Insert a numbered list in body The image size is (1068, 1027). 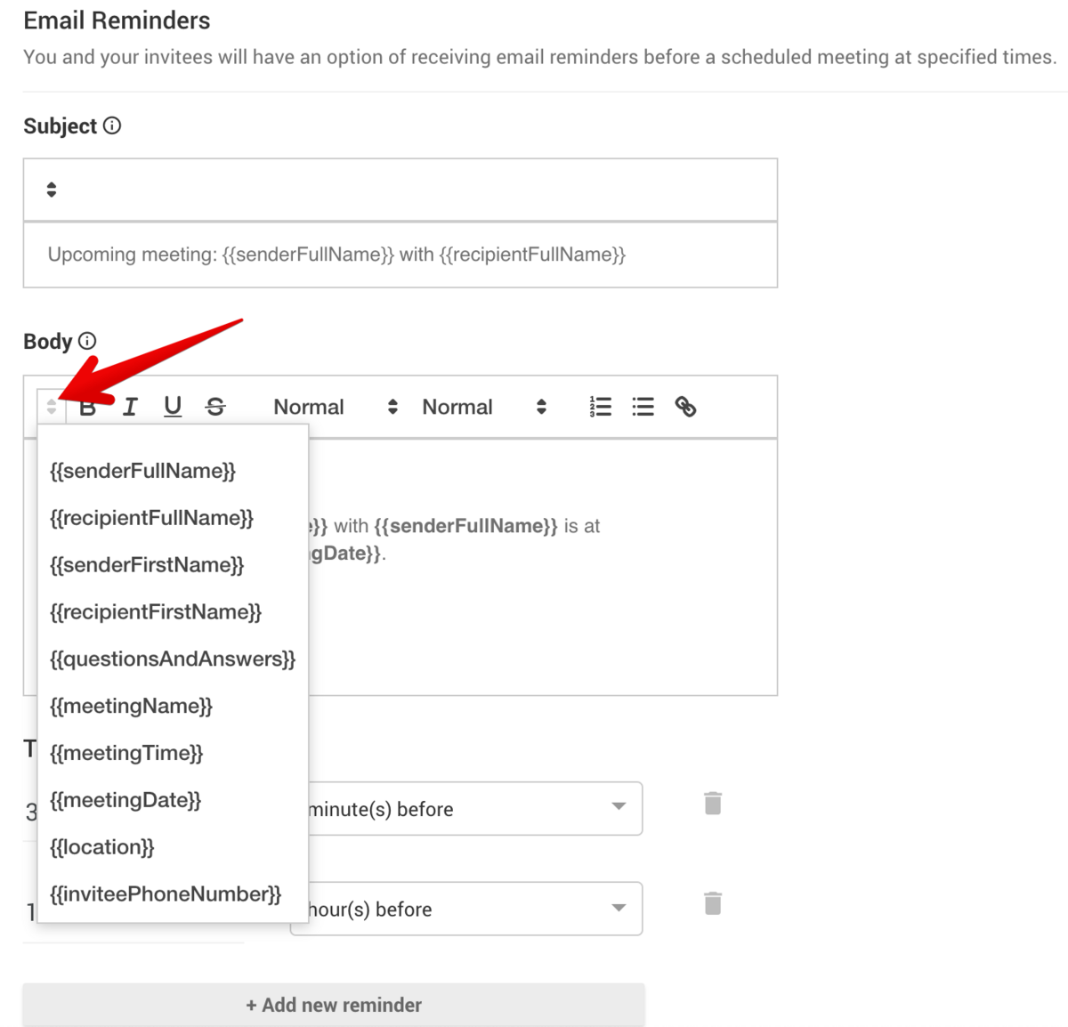click(601, 407)
